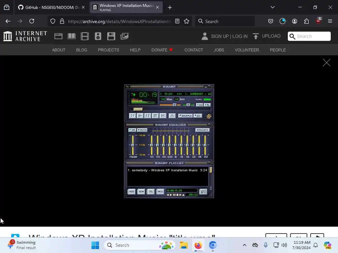Screen dimensions: 338x253
Task: Open the Video film icon
Action: pos(85,36)
